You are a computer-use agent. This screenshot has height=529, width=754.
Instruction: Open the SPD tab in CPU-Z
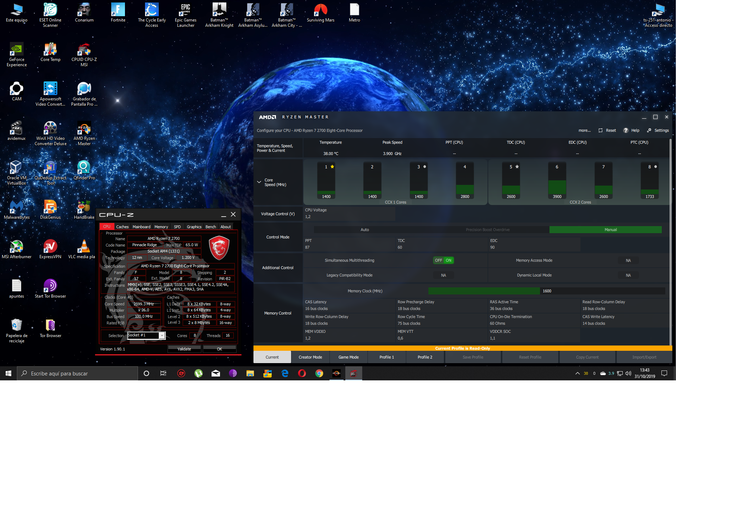[177, 227]
